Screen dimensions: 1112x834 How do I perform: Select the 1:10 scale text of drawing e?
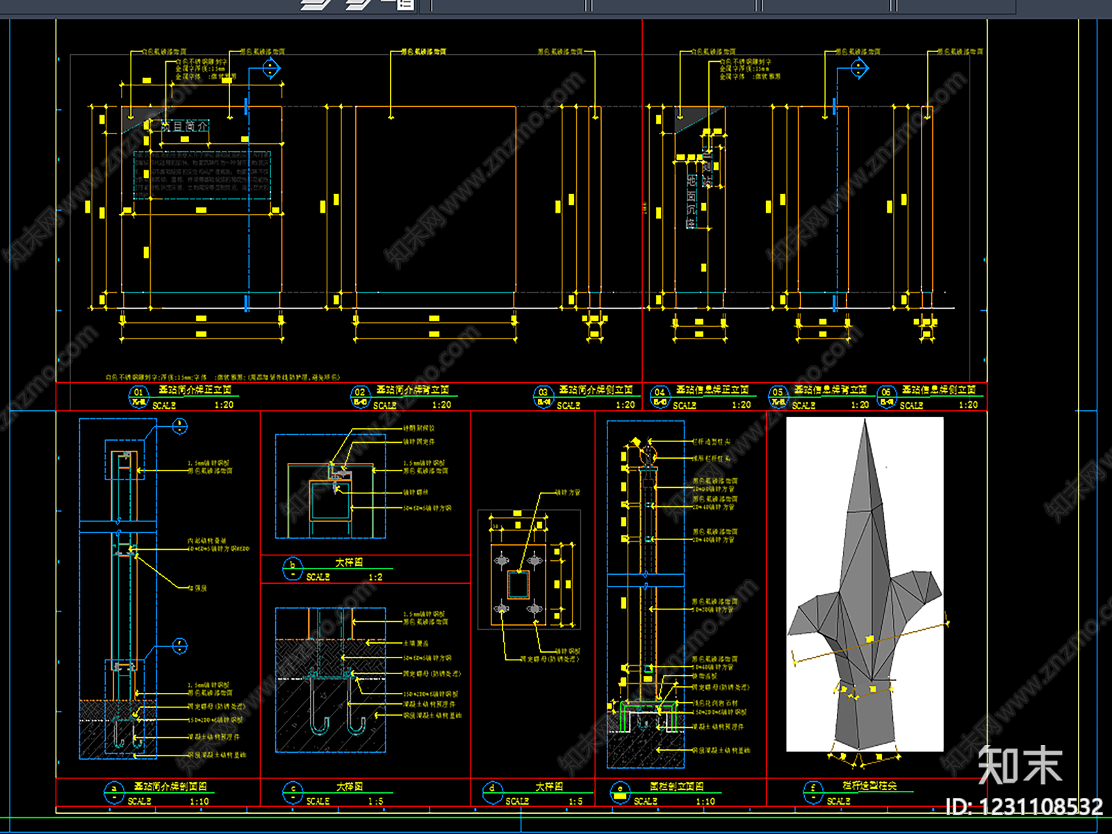(x=705, y=801)
